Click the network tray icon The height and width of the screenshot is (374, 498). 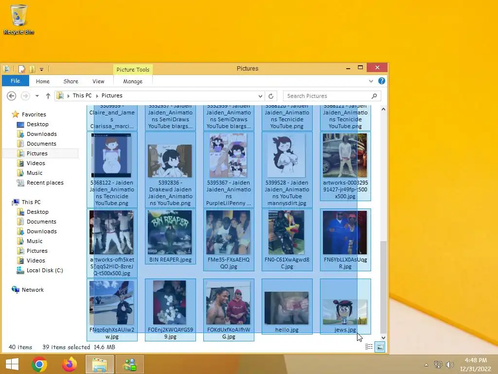point(438,364)
